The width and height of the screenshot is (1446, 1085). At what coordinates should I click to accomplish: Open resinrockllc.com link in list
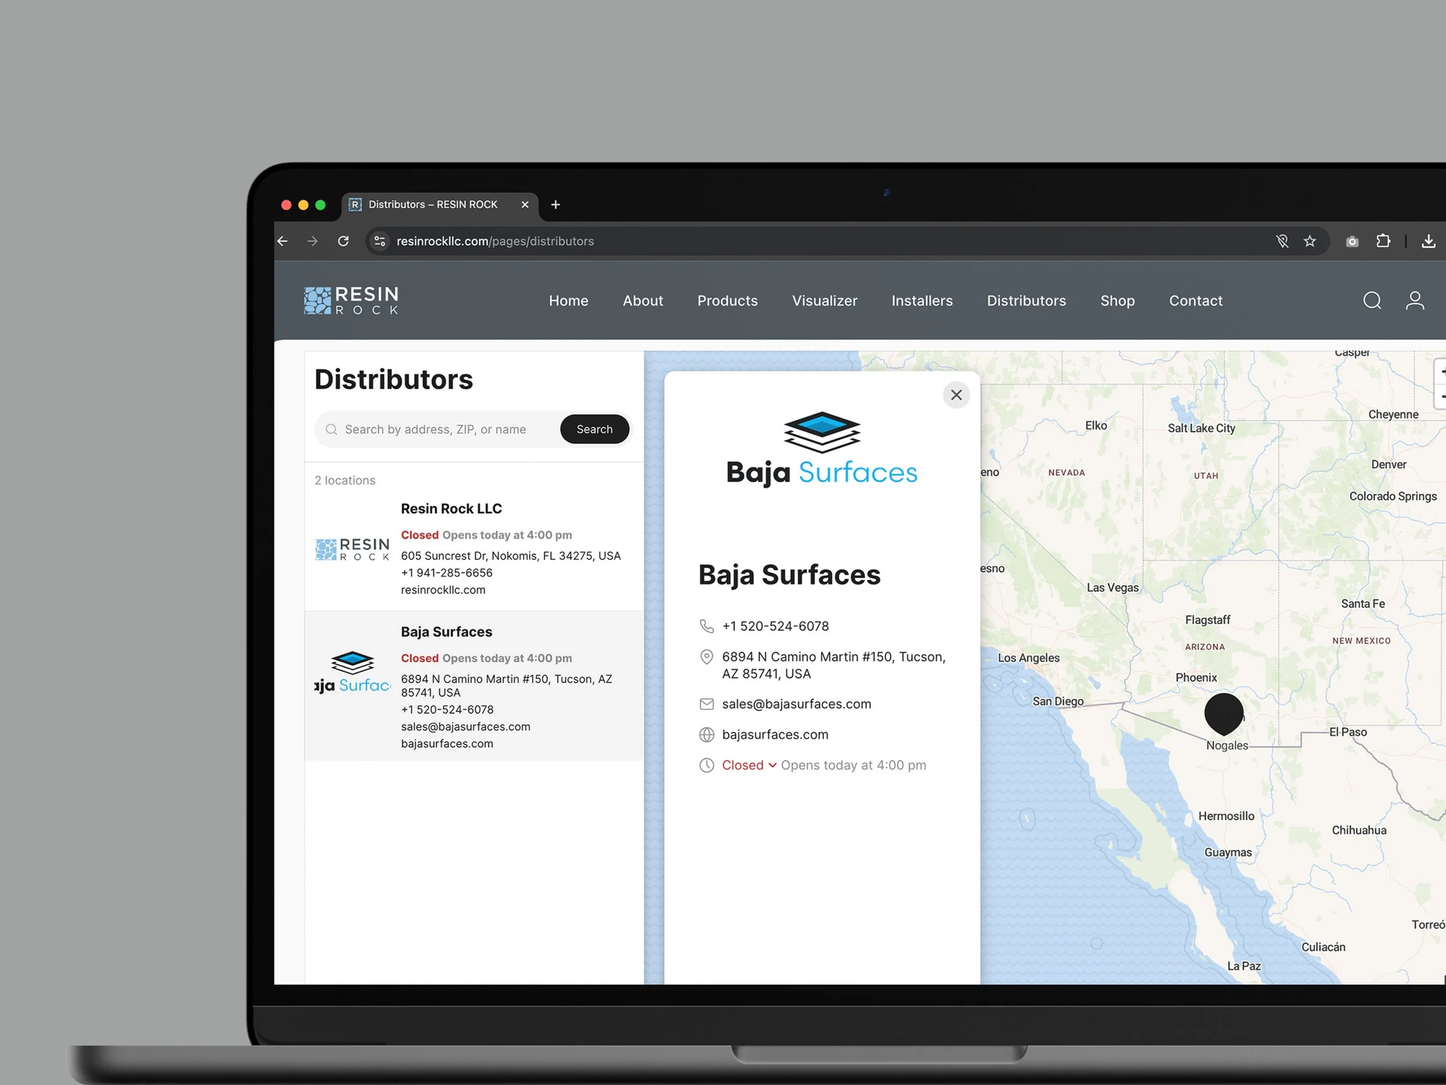tap(443, 590)
